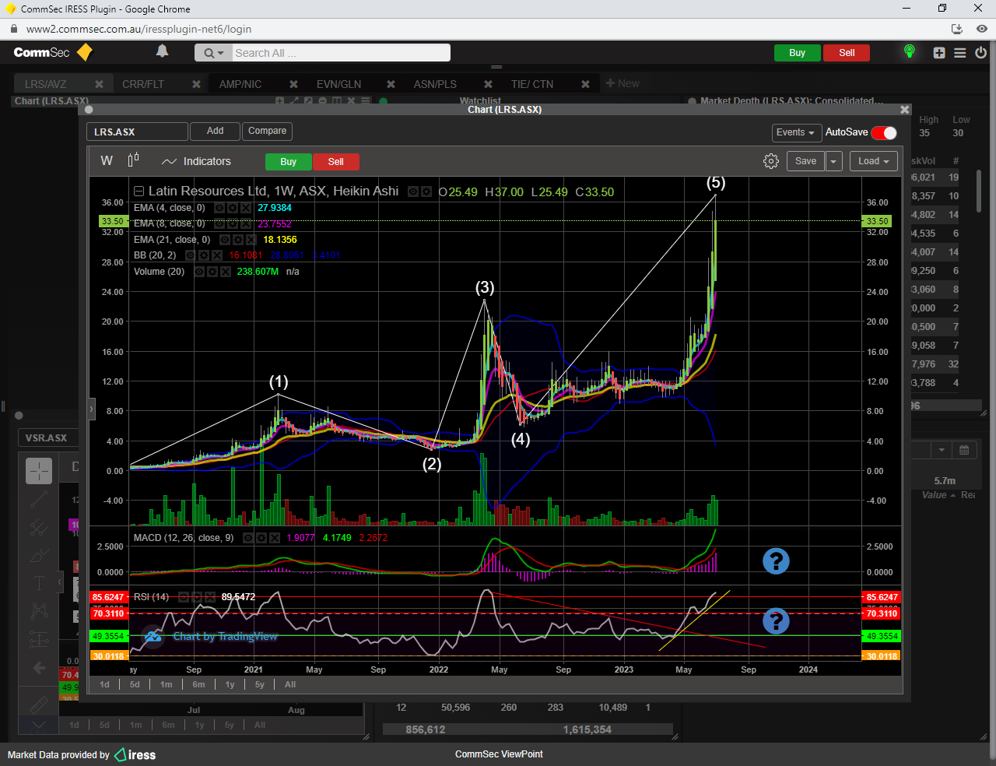996x766 pixels.
Task: Select text tool in VSR.ASX chart toolbar
Action: point(39,583)
